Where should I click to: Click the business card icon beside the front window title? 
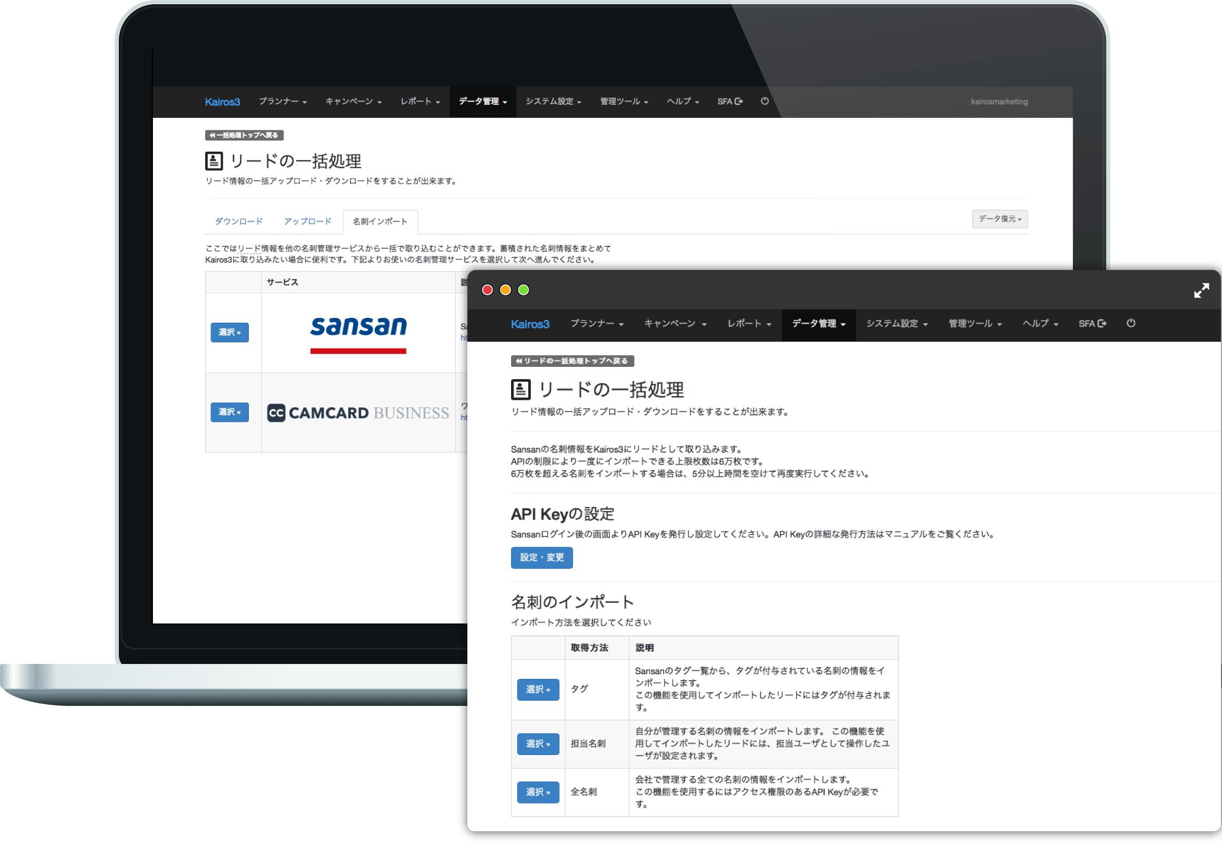pyautogui.click(x=521, y=389)
